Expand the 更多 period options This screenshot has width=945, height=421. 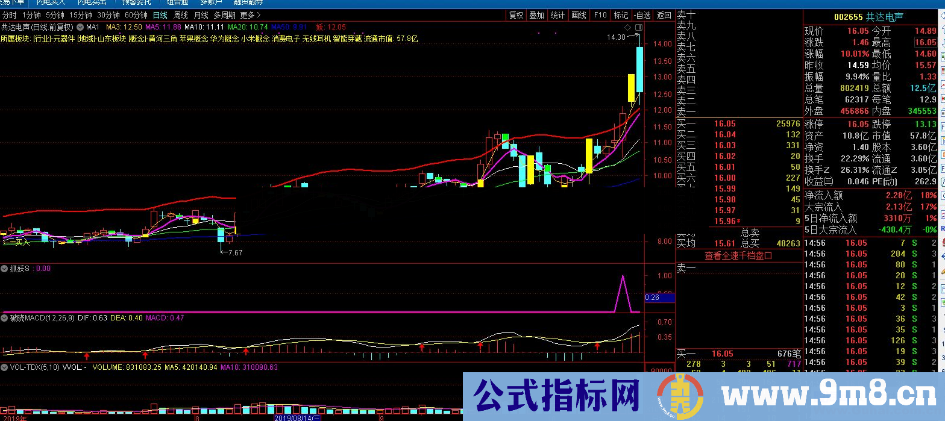pos(250,15)
